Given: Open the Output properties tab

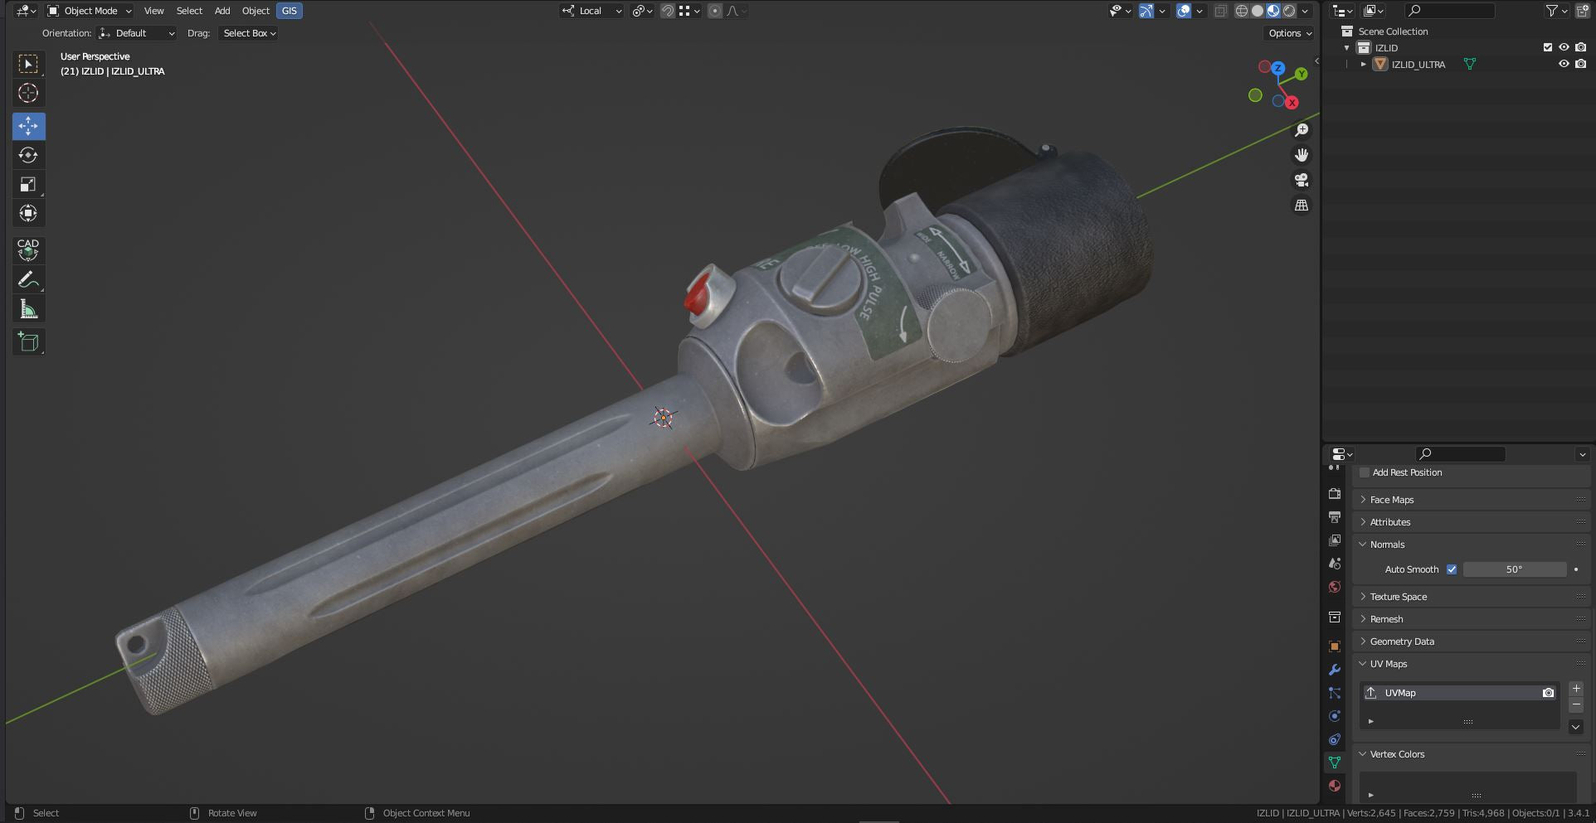Looking at the screenshot, I should click(x=1335, y=516).
